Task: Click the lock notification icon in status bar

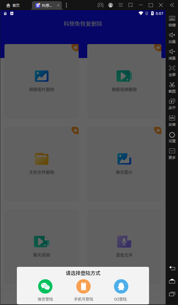Action: (x=5, y=13)
